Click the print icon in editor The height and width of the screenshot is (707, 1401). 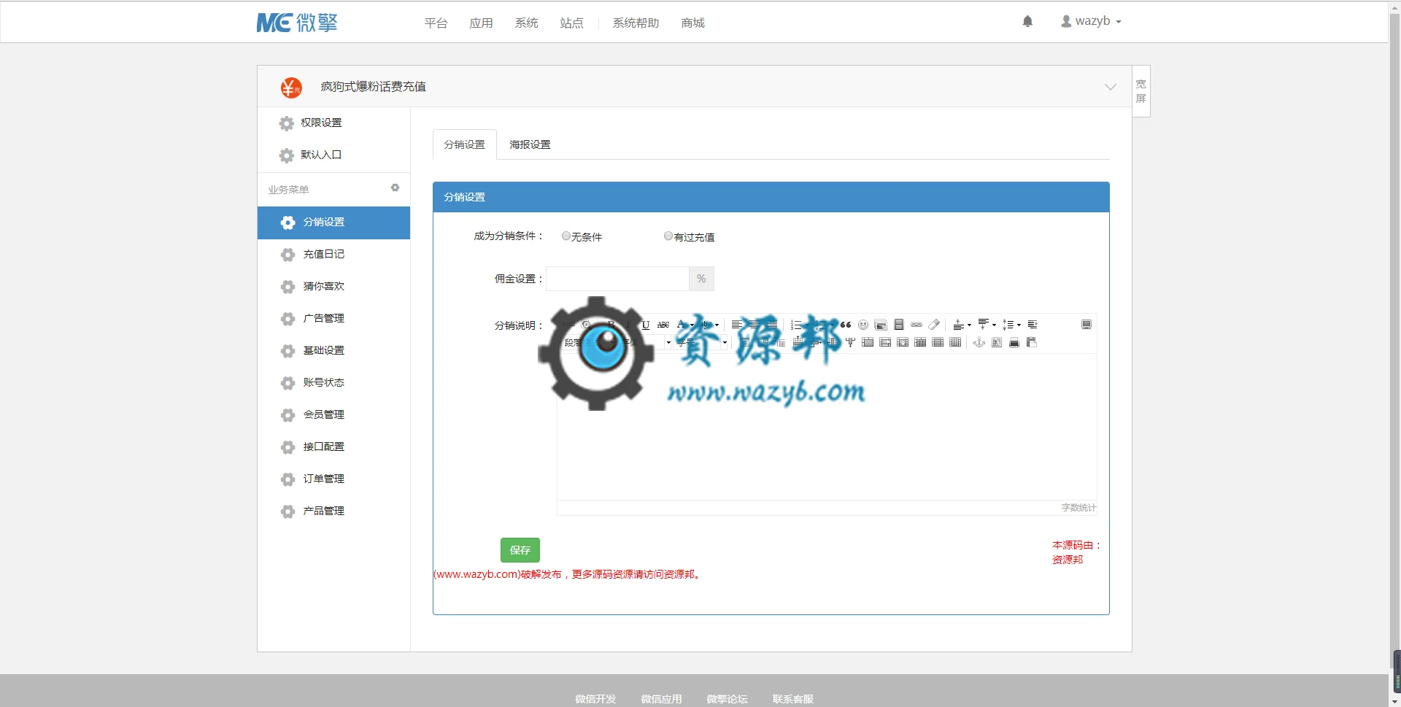(x=1014, y=342)
